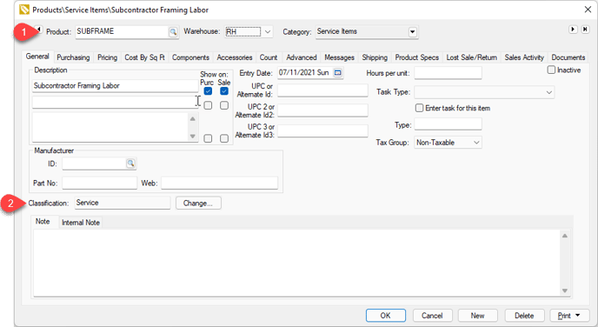Check Purc box for third description area
598x327 pixels.
pyautogui.click(x=208, y=138)
